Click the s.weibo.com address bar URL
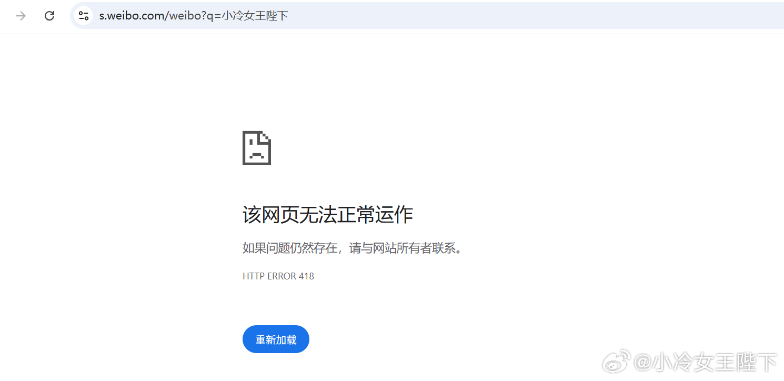This screenshot has width=784, height=381. pos(194,16)
